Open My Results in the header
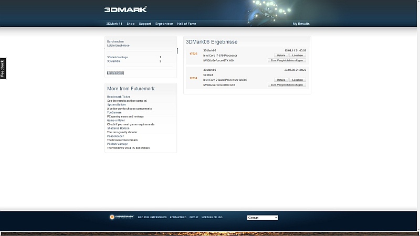420x236 pixels. point(301,24)
